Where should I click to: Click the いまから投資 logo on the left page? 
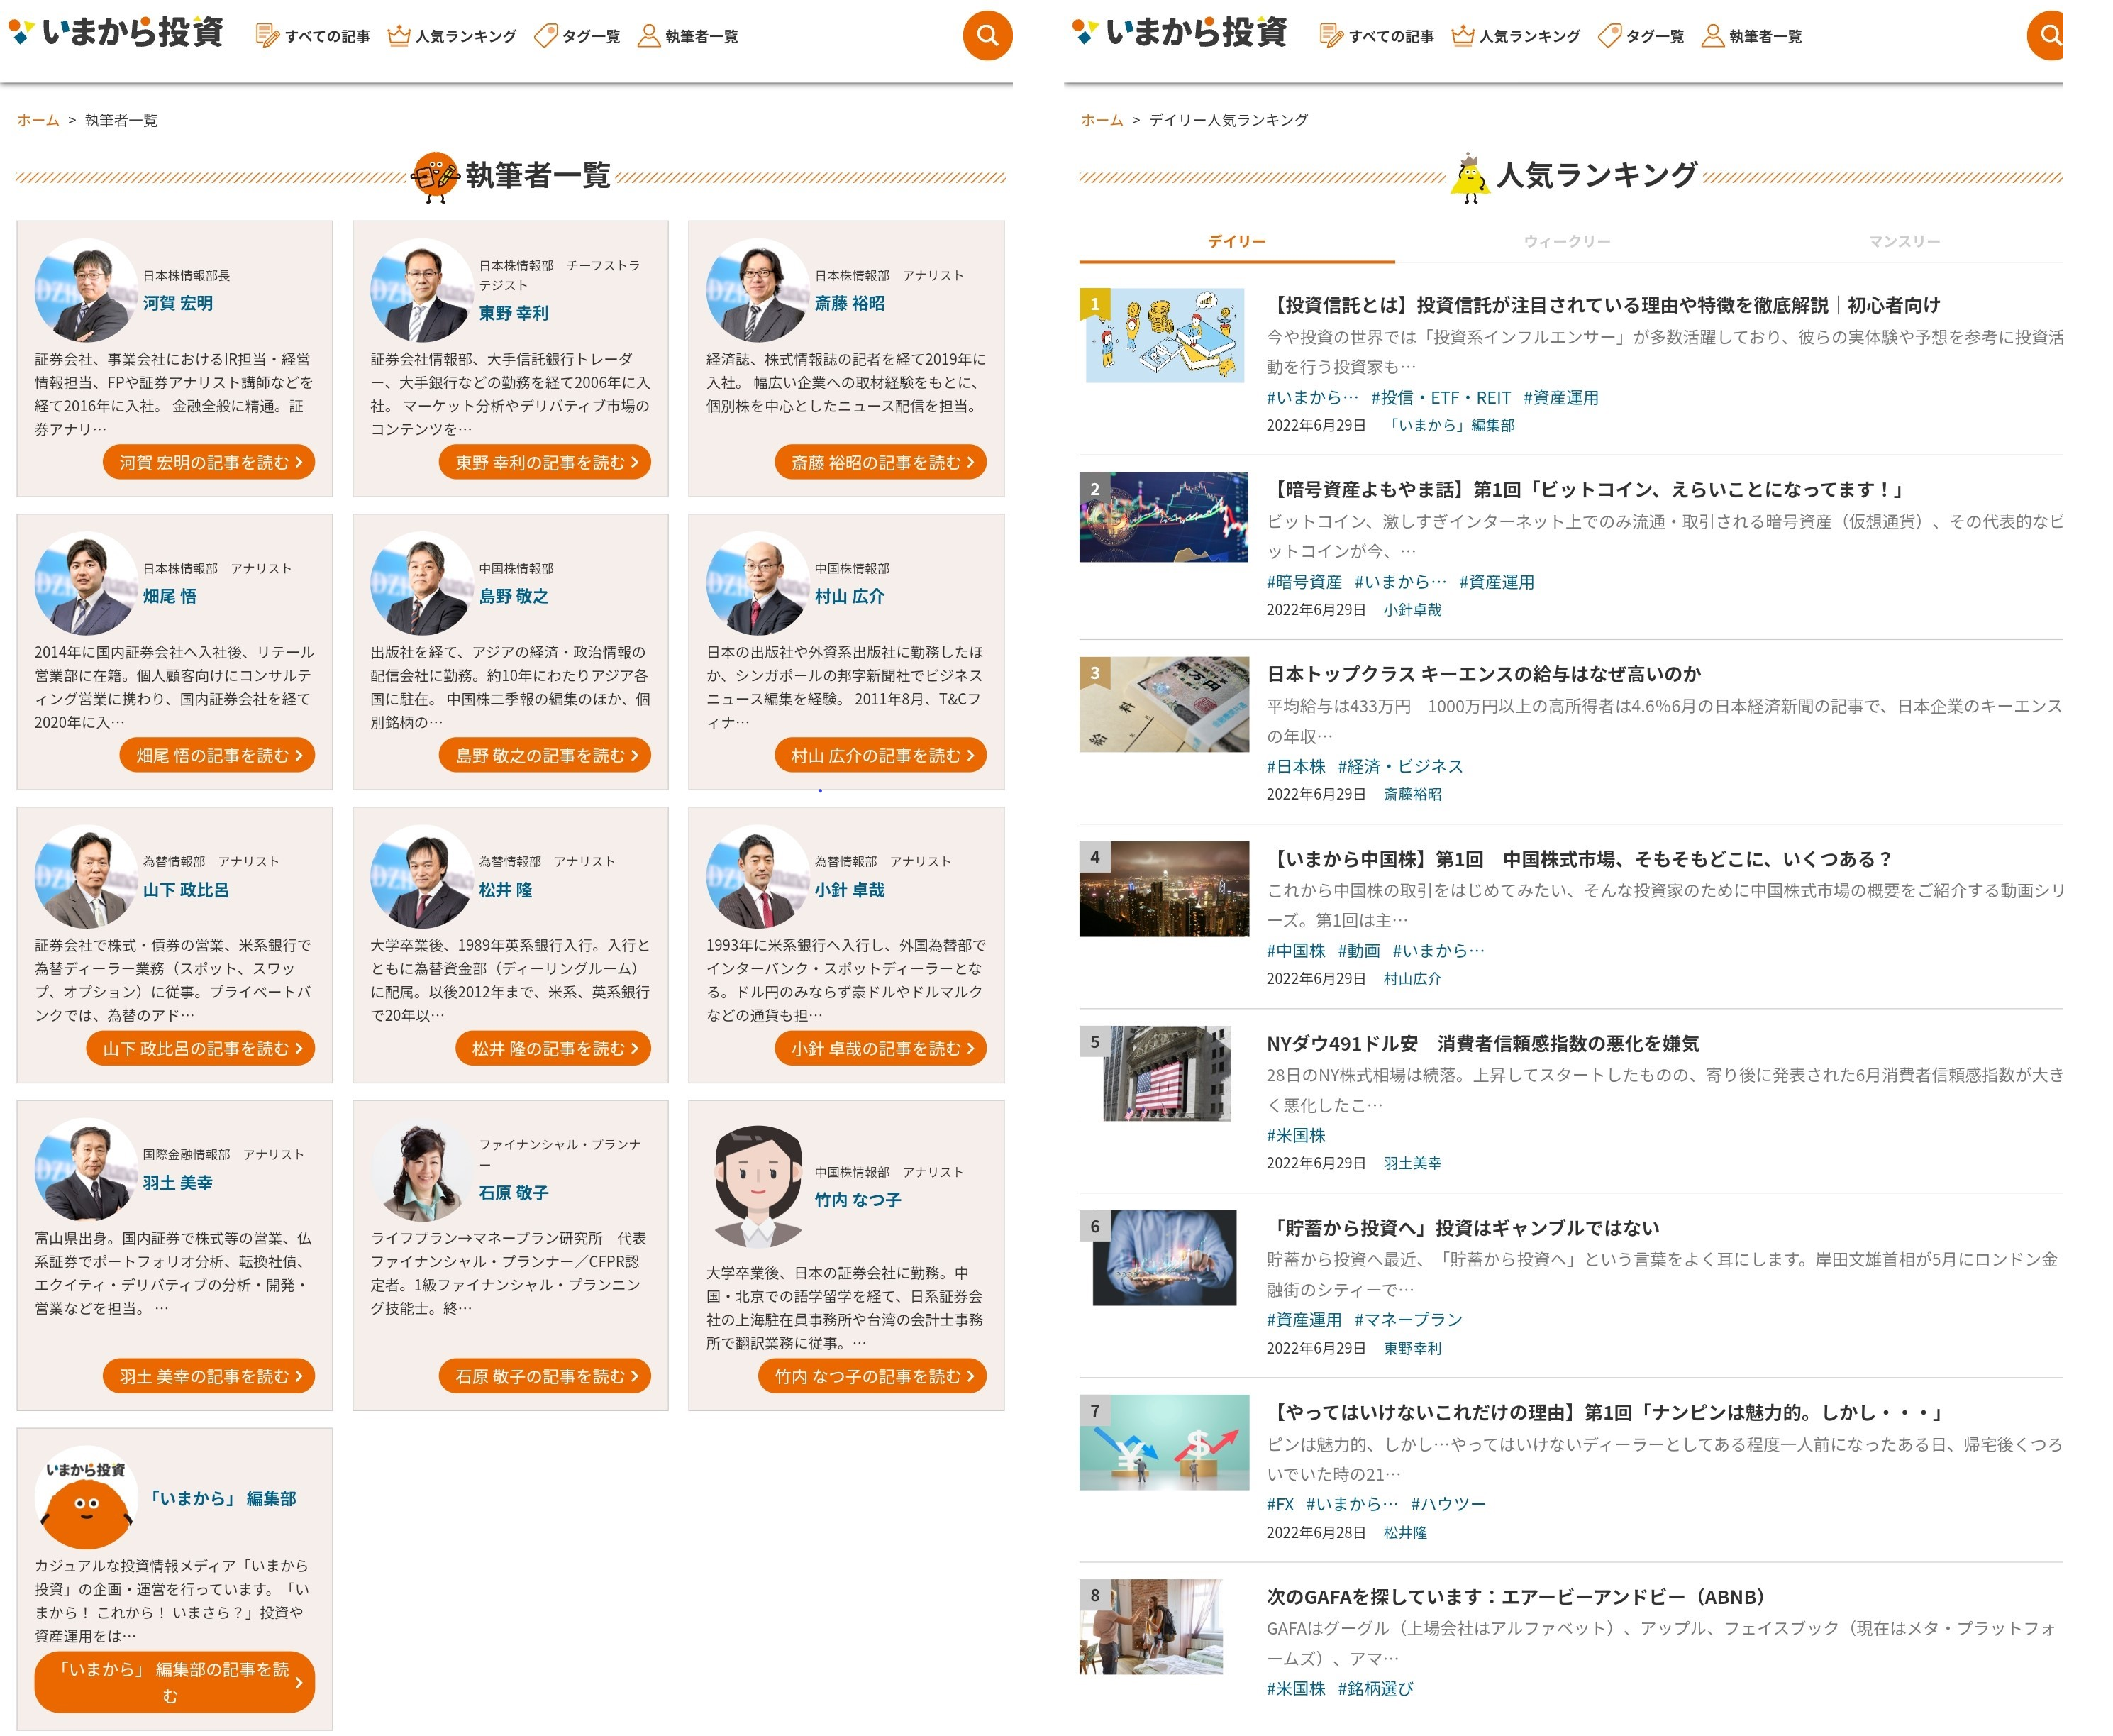[x=117, y=32]
